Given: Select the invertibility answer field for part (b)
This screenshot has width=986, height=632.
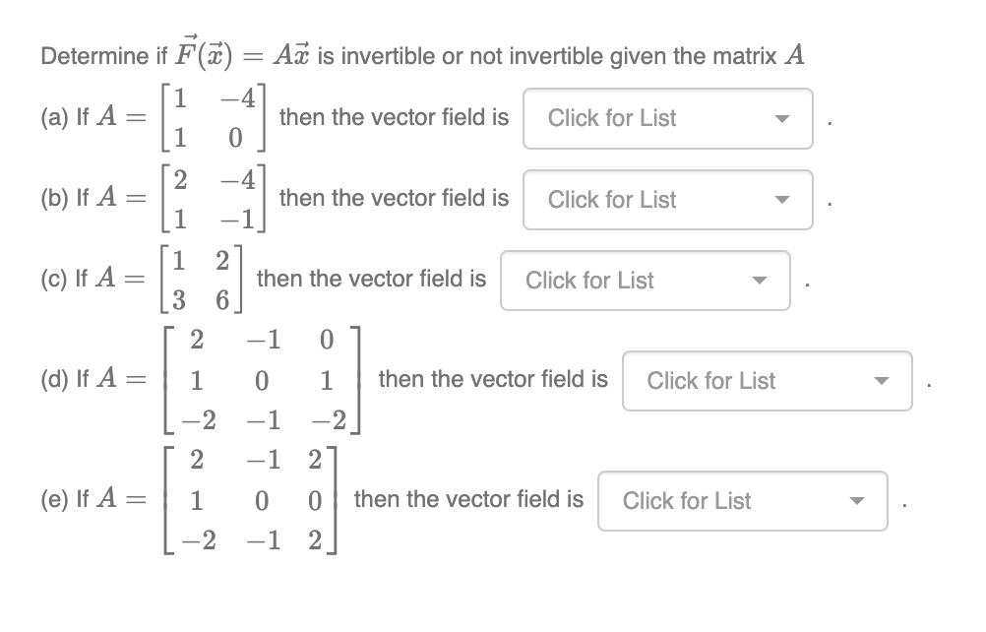Looking at the screenshot, I should click(x=667, y=200).
